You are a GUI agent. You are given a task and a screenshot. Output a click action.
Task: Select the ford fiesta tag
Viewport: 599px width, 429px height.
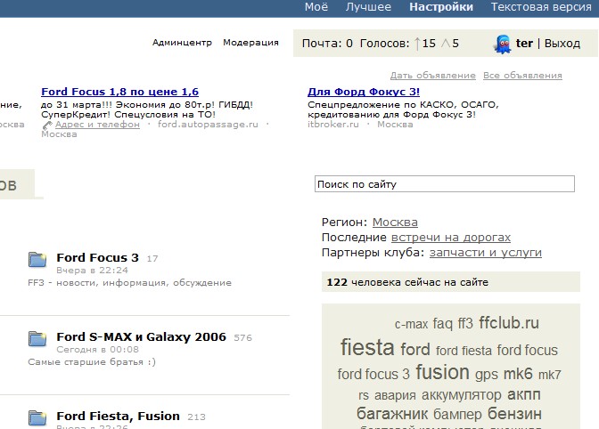pyautogui.click(x=464, y=351)
